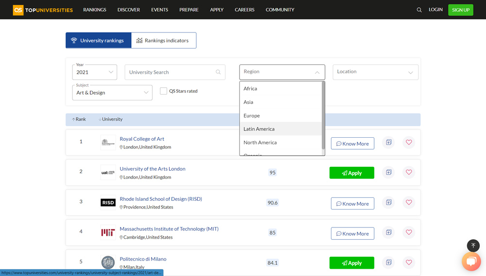Select Africa from Region list
The image size is (486, 276).
coord(281,88)
